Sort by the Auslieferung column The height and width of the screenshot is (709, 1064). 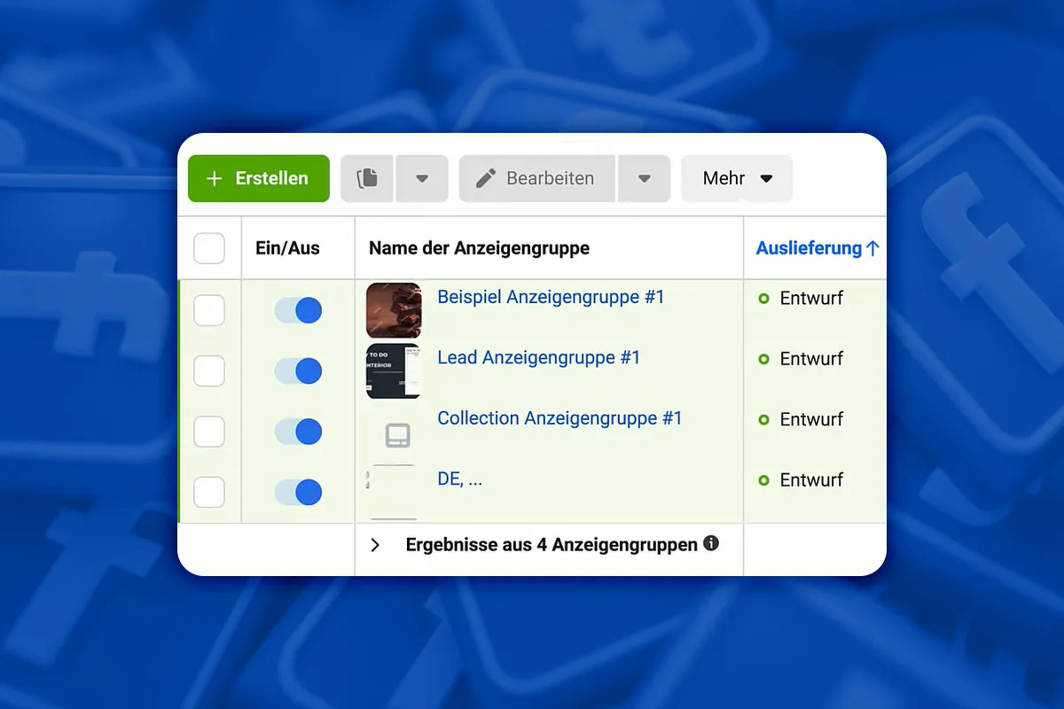point(809,249)
